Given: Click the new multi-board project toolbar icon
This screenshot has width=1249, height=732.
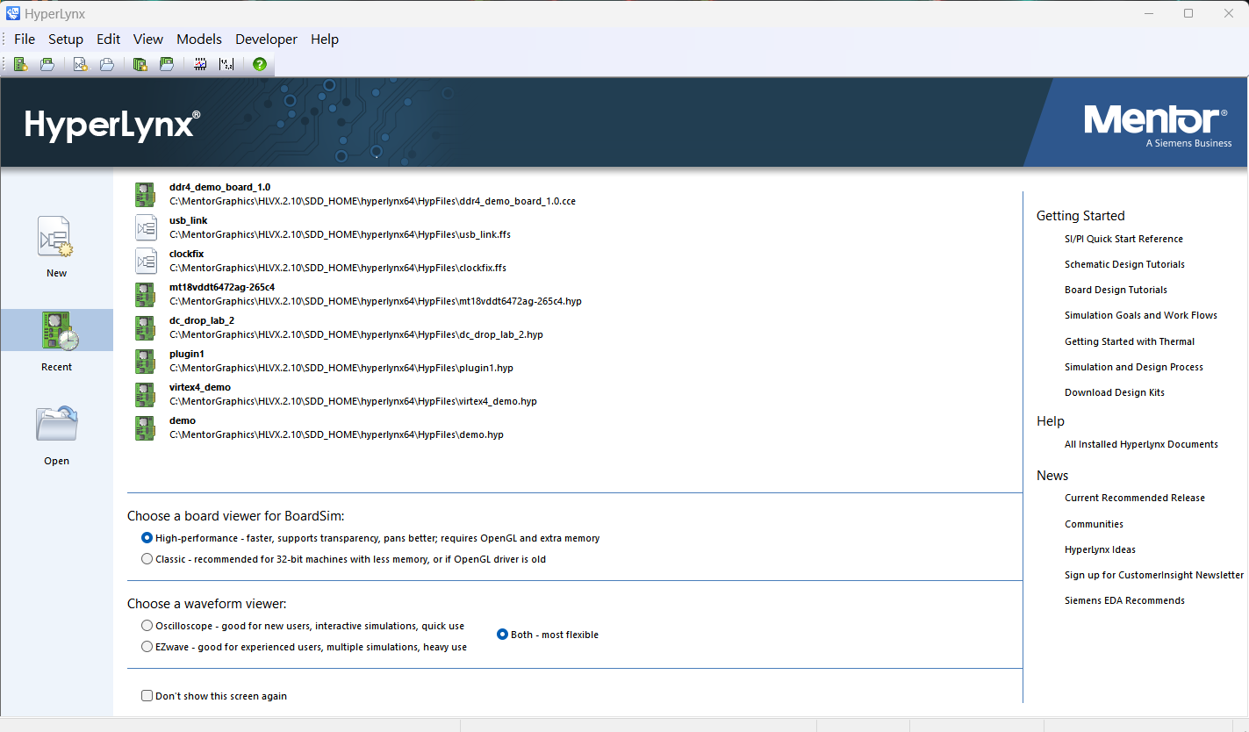Looking at the screenshot, I should click(140, 64).
